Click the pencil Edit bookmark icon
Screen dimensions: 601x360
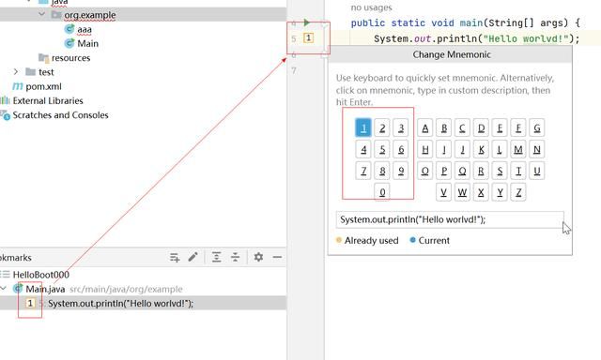pos(193,257)
